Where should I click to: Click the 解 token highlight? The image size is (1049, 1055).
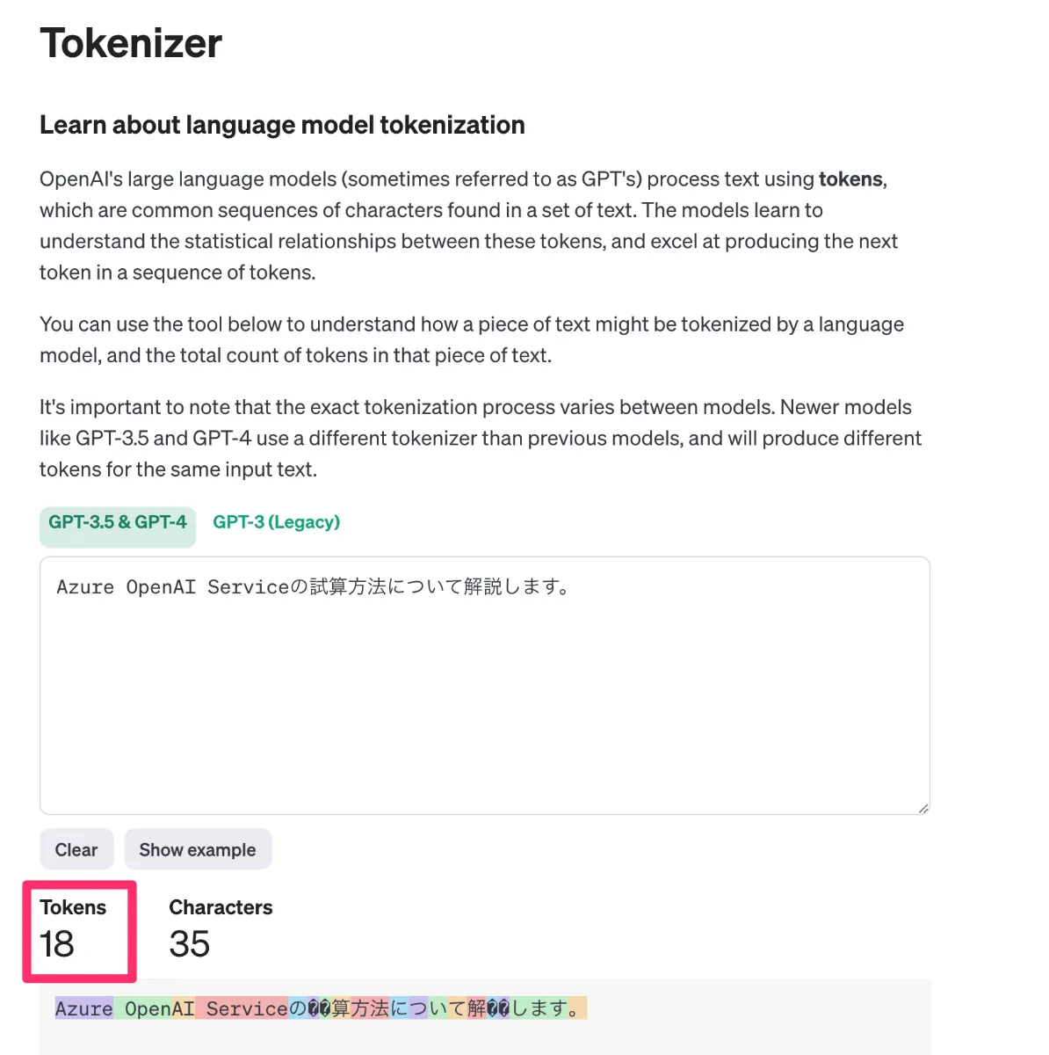[x=477, y=1008]
